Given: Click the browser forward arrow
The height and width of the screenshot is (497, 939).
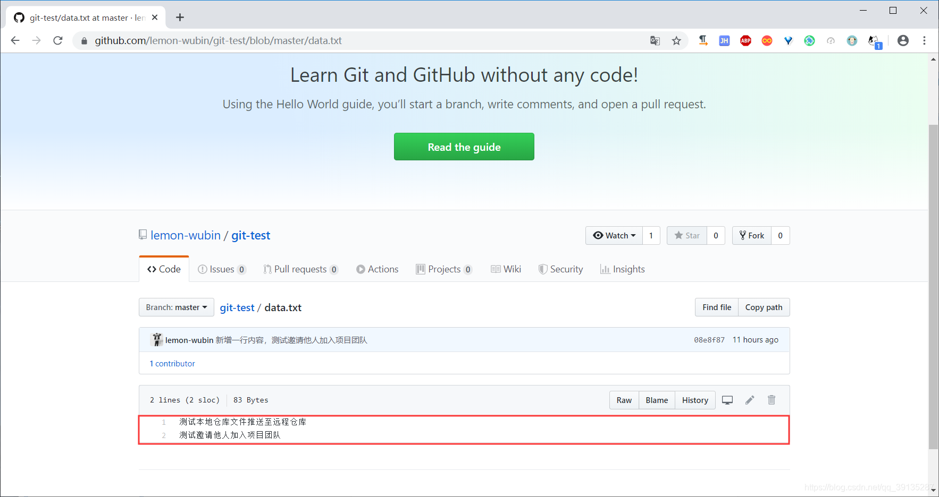Looking at the screenshot, I should tap(36, 40).
